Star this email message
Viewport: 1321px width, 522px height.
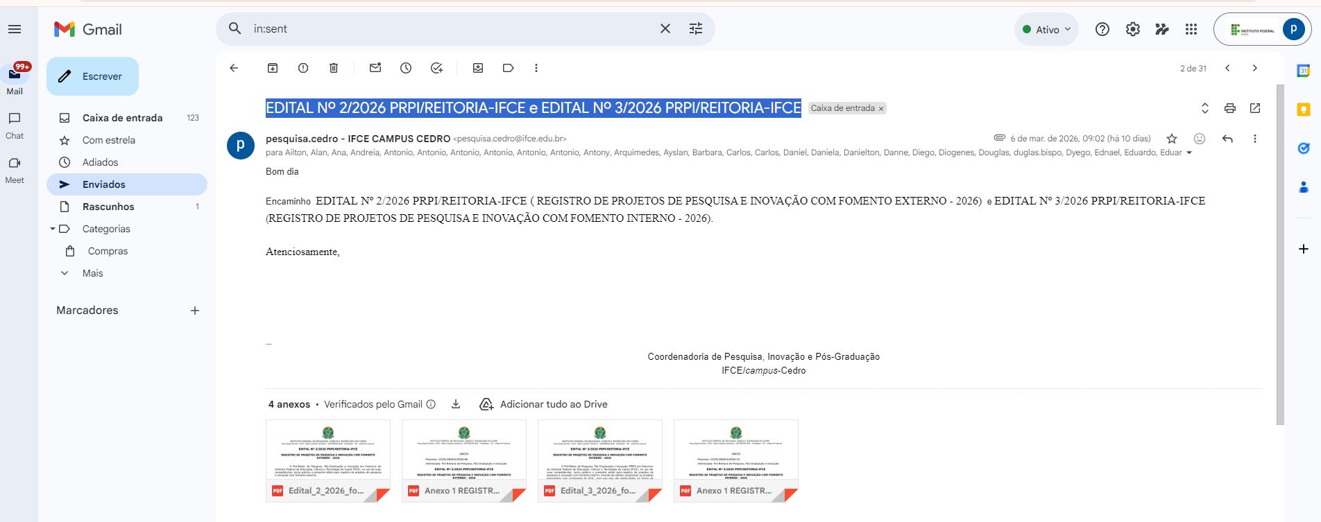(1172, 139)
